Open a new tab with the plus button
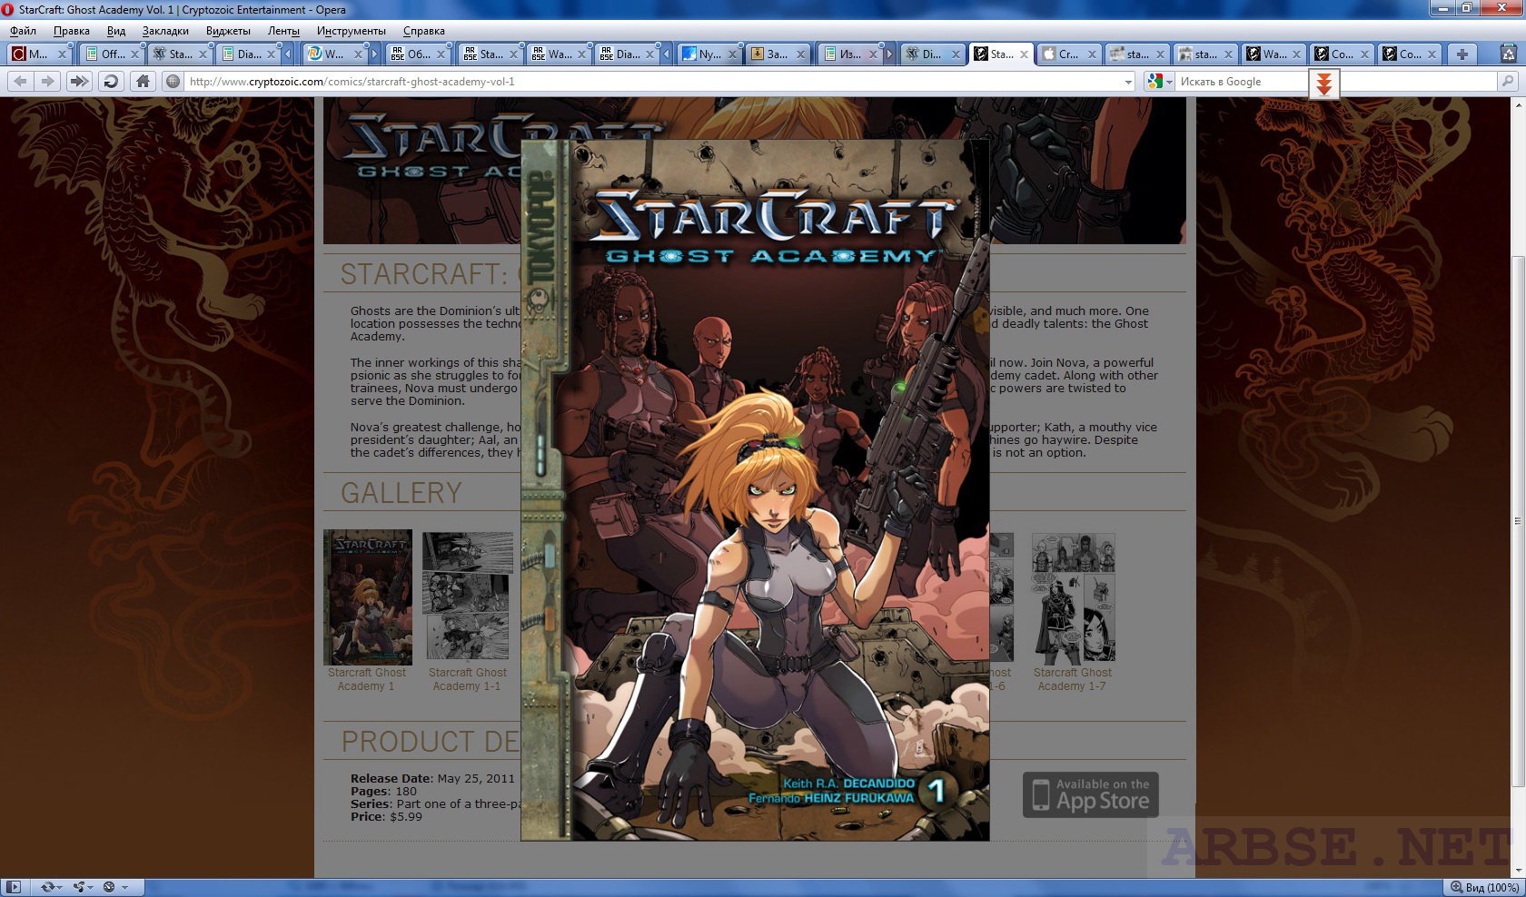1526x897 pixels. 1462,54
